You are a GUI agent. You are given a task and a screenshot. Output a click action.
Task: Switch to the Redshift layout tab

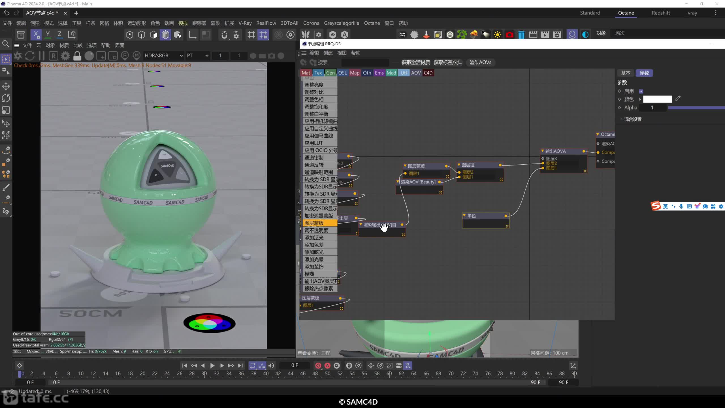point(661,13)
